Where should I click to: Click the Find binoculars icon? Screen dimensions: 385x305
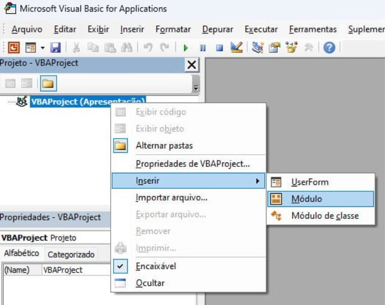point(127,47)
